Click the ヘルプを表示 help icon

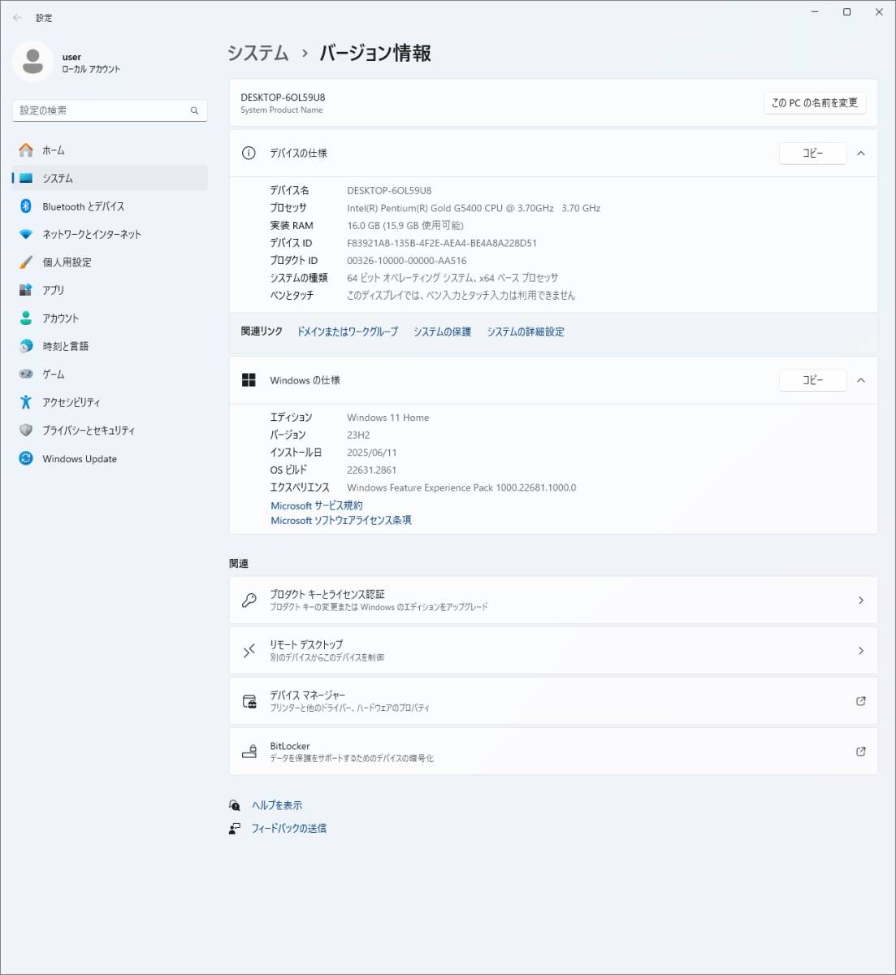(235, 805)
